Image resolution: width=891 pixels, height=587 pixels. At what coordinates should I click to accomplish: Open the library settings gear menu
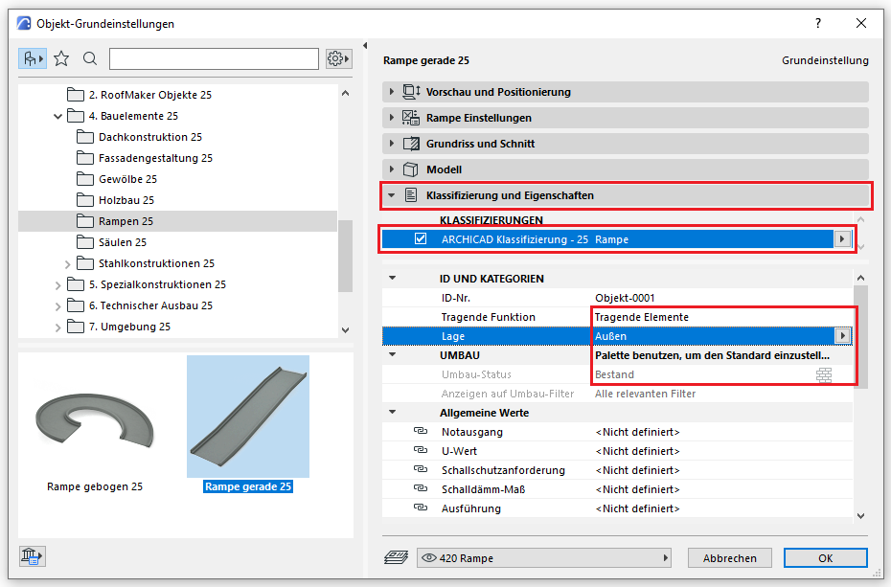338,58
